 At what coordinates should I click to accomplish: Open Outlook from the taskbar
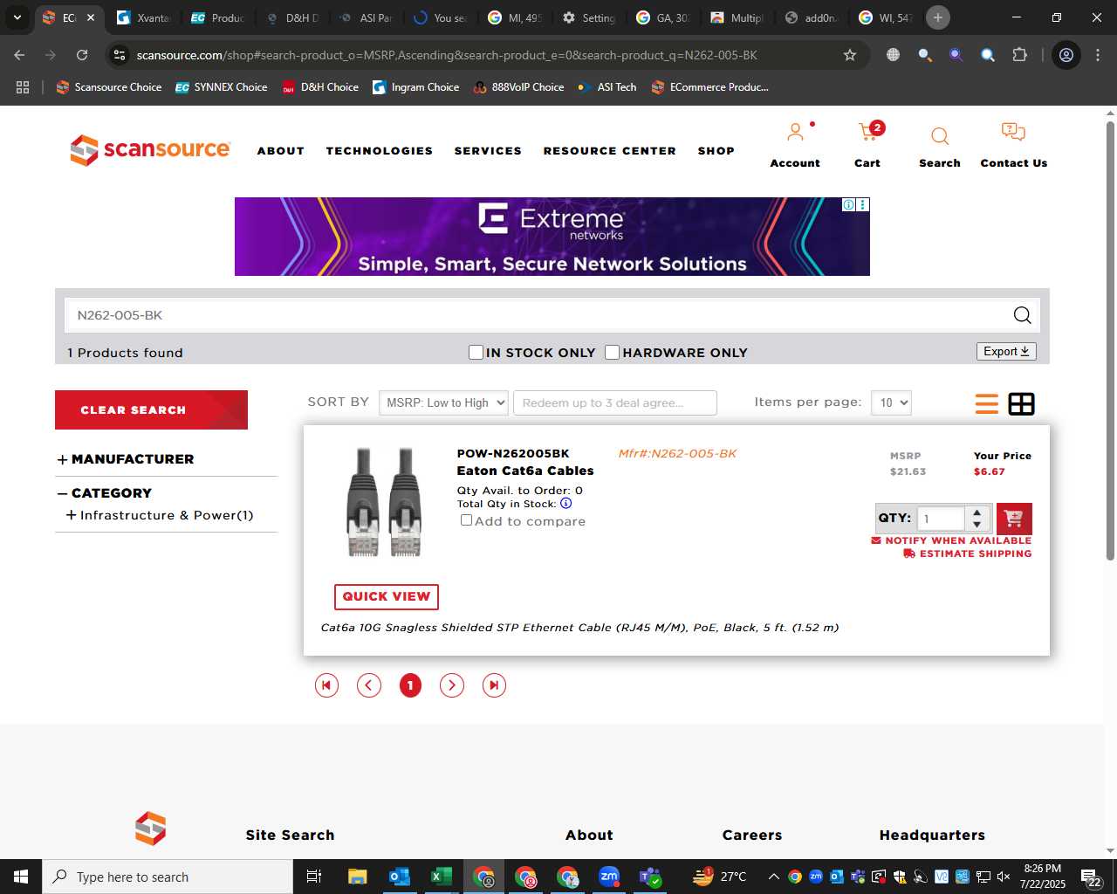(x=400, y=877)
